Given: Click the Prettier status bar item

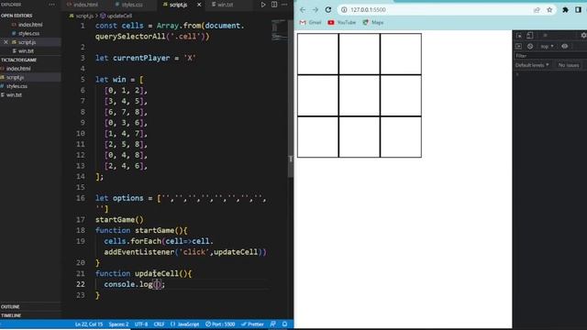Looking at the screenshot, I should click(x=252, y=324).
